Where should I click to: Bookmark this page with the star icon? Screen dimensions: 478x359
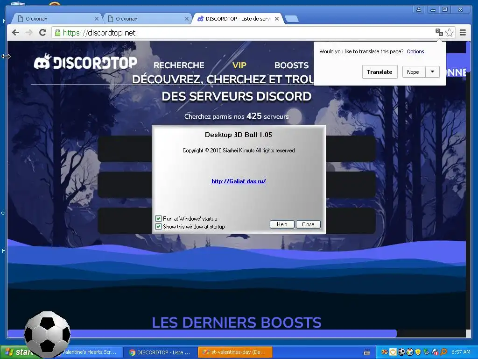coord(450,32)
